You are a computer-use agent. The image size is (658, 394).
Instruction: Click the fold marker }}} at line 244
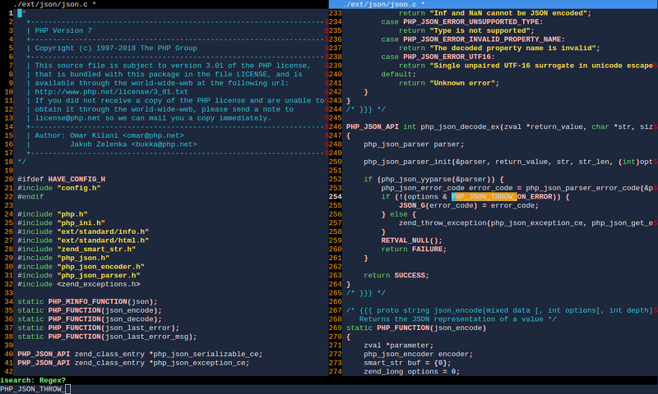point(365,109)
